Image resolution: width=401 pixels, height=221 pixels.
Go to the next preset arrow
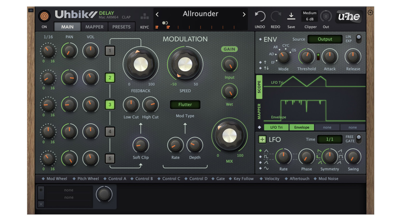click(244, 14)
